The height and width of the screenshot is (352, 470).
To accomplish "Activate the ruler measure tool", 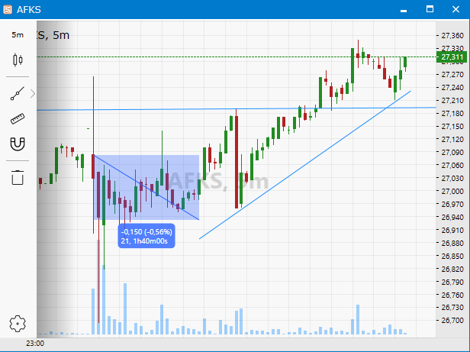I will 18,118.
